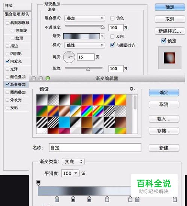Open the 平滑度 dropdown arrow
The width and height of the screenshot is (187, 206).
click(76, 173)
